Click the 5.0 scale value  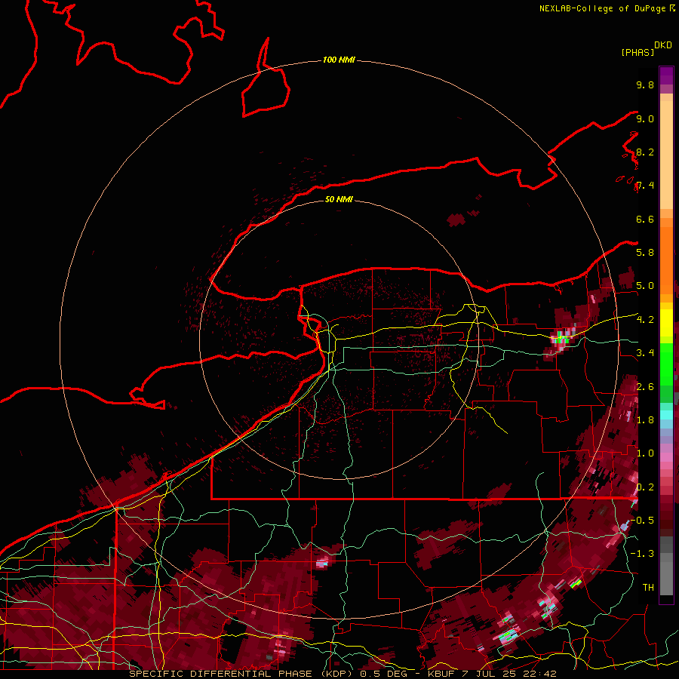coord(645,286)
